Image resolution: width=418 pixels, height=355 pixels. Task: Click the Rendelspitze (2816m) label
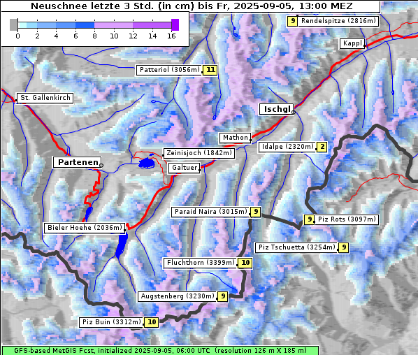tap(338, 21)
